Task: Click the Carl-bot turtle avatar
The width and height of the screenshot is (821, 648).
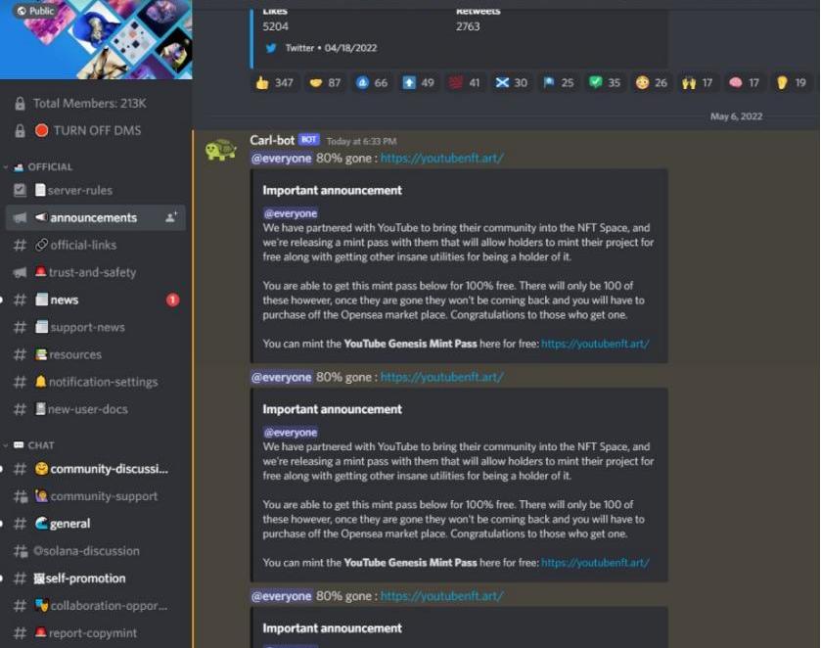Action: click(221, 151)
